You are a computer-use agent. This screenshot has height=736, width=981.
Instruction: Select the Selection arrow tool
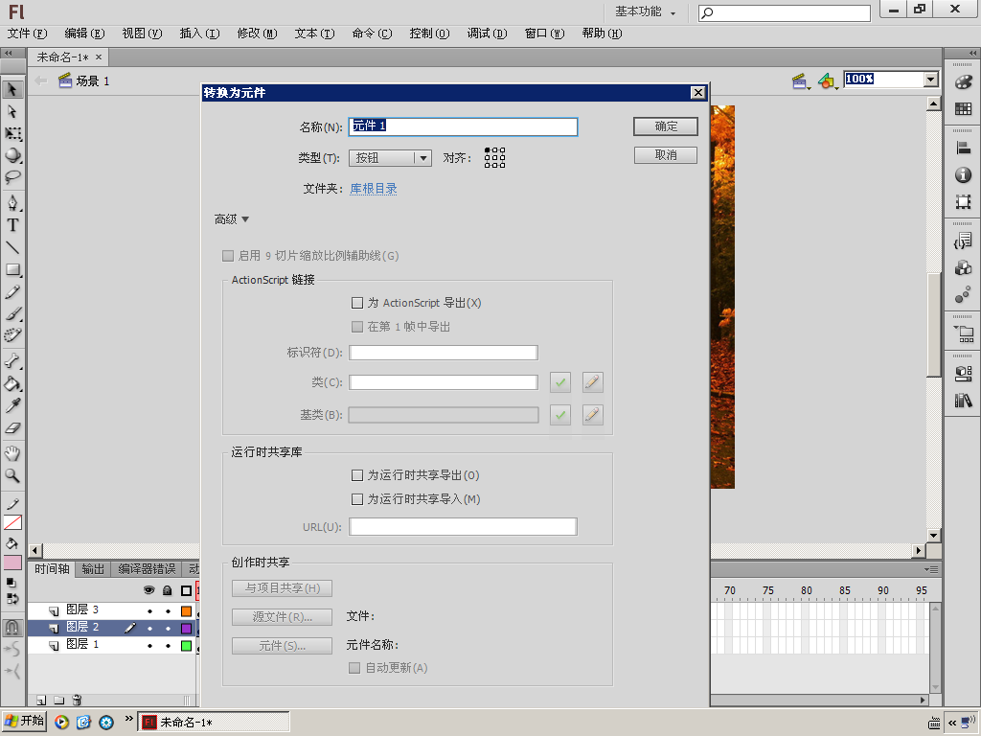pyautogui.click(x=12, y=89)
